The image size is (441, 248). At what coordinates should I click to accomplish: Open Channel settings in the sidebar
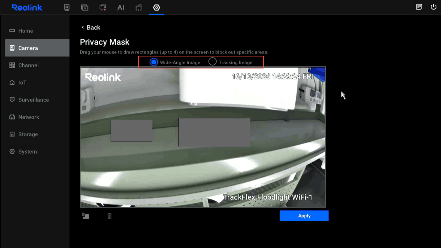pos(37,65)
